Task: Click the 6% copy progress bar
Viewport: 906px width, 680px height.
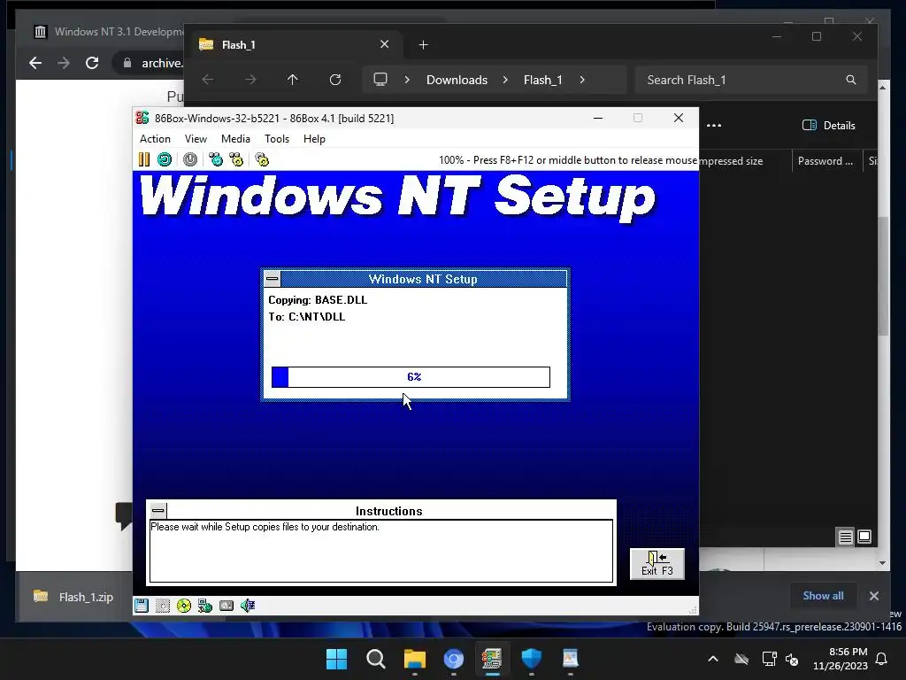Action: pos(411,377)
